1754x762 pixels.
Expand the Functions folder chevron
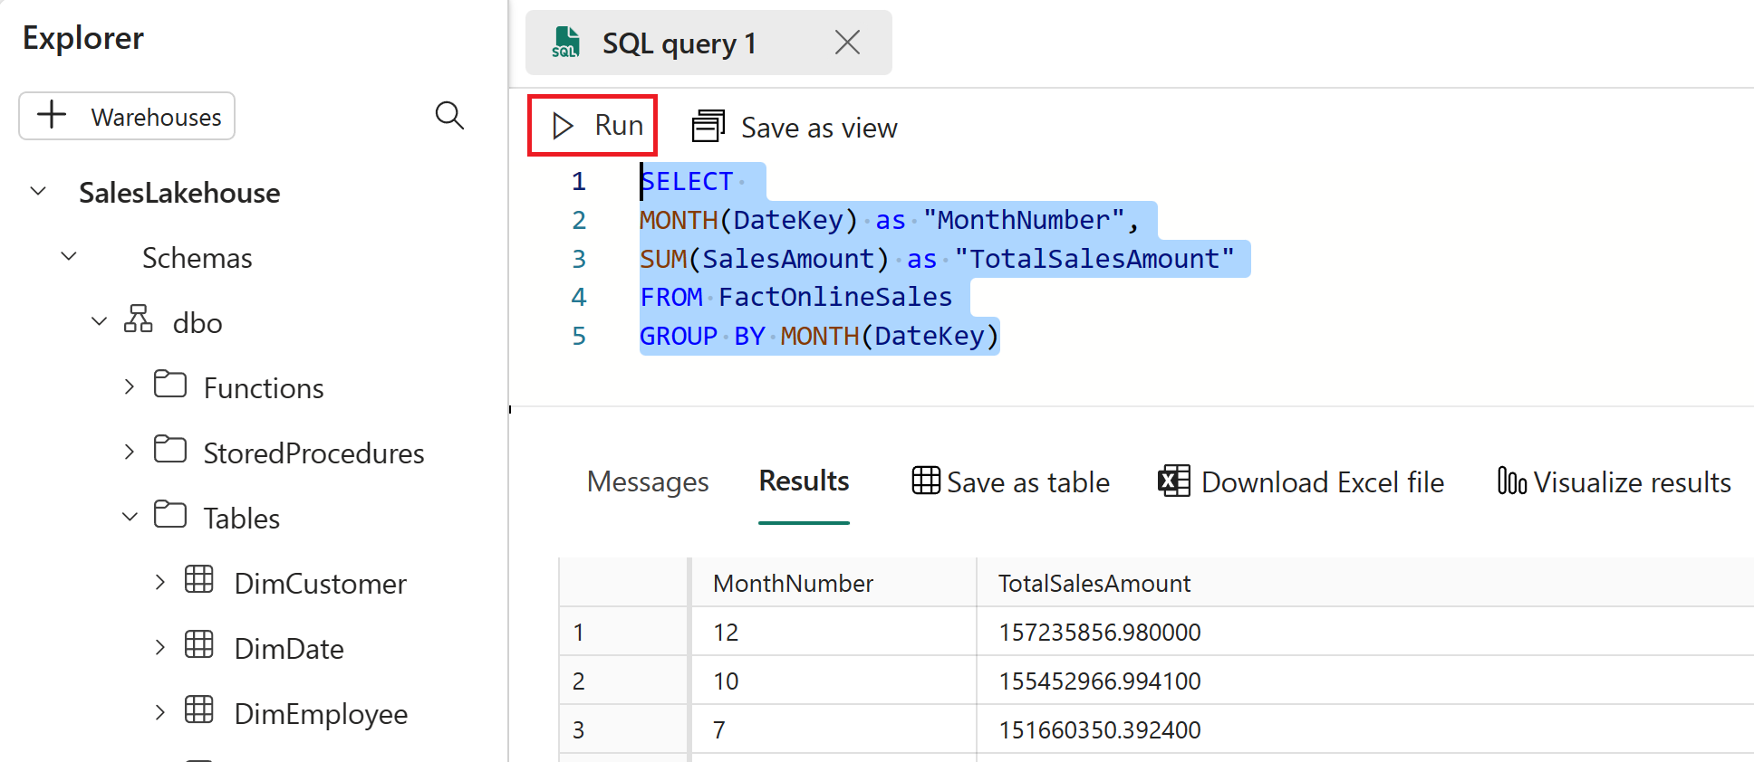coord(130,387)
